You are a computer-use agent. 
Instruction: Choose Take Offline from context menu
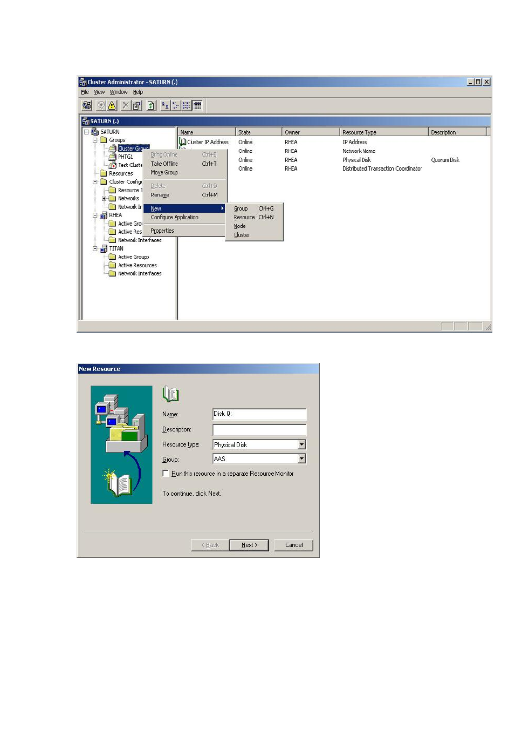[185, 164]
